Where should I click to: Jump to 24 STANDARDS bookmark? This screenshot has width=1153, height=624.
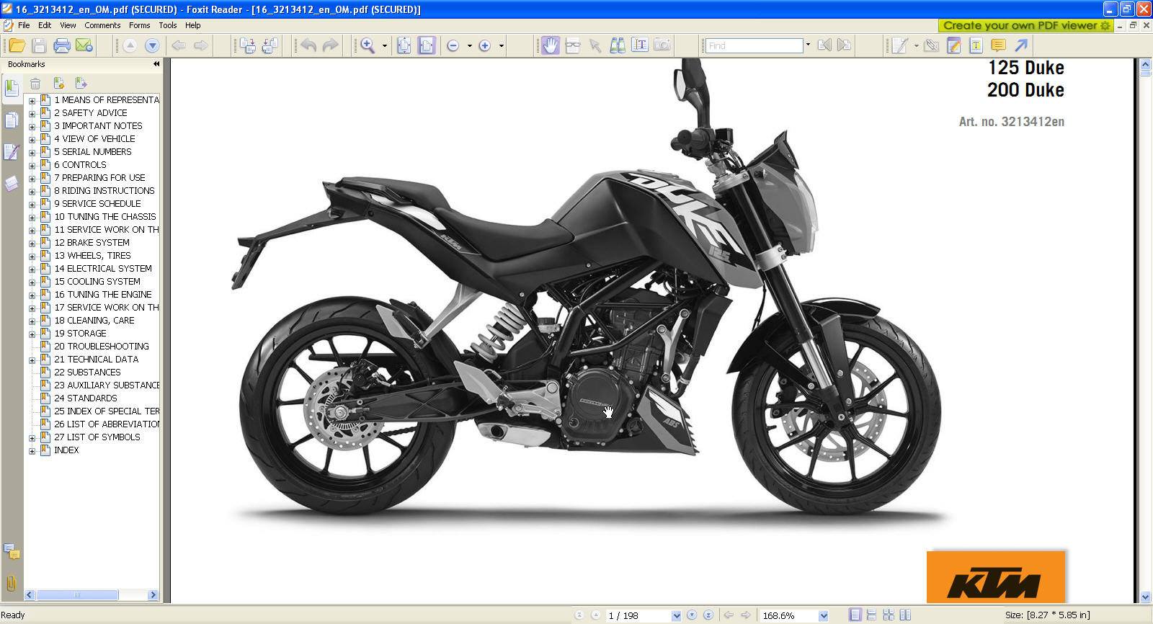point(86,398)
